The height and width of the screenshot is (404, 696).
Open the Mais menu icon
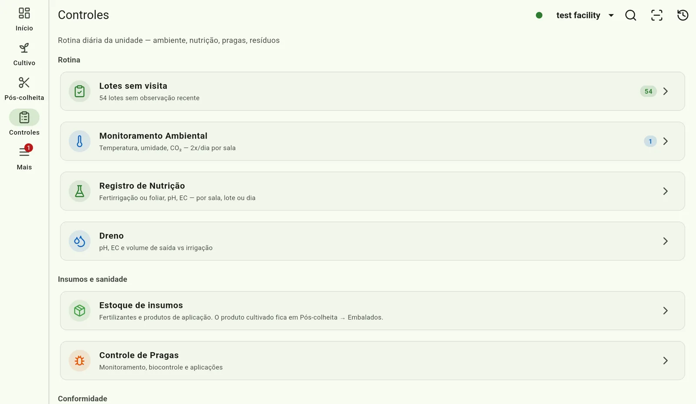pos(24,152)
